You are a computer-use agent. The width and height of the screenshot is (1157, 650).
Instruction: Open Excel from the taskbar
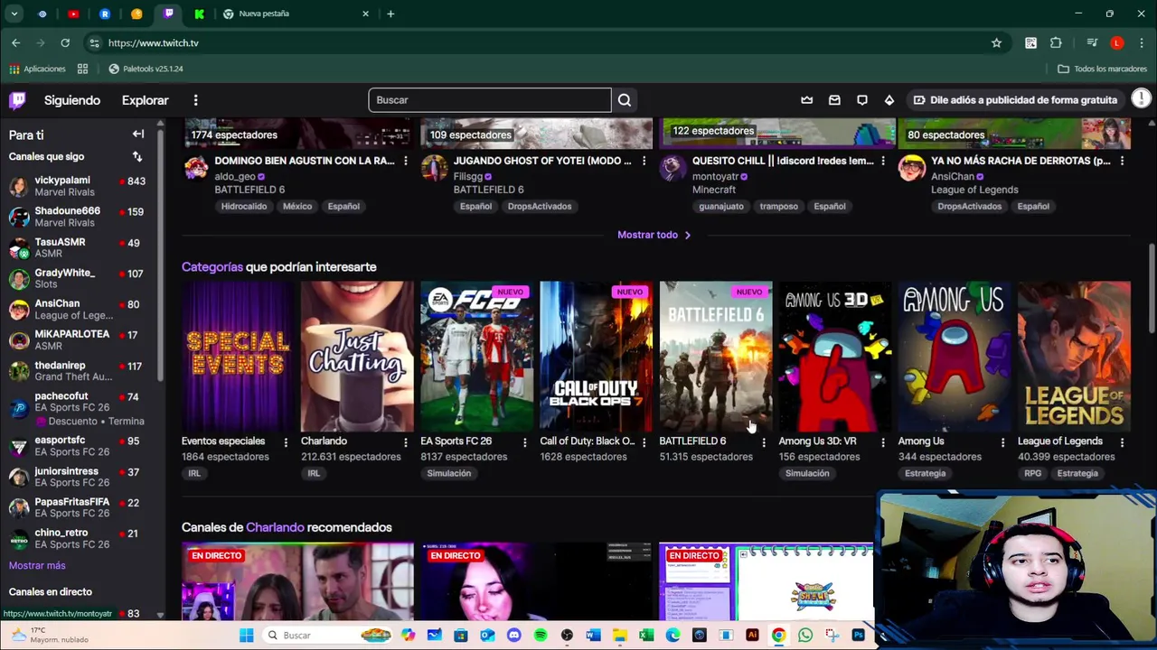646,636
